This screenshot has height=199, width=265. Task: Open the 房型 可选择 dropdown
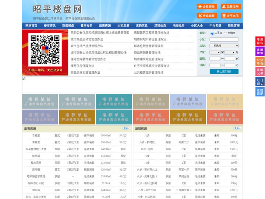pos(224,46)
